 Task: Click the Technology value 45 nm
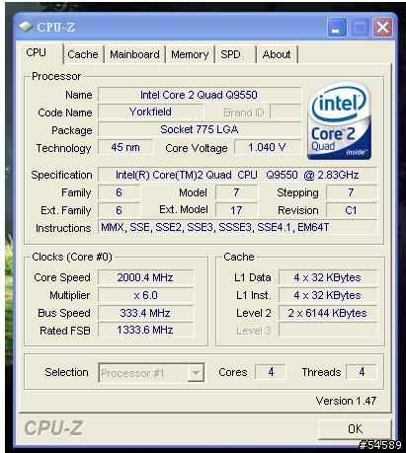tap(125, 147)
